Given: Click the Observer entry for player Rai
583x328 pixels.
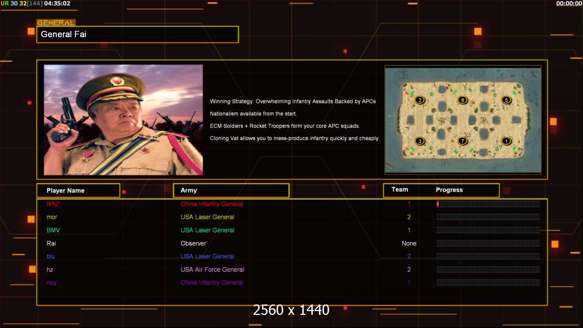Looking at the screenshot, I should point(193,243).
